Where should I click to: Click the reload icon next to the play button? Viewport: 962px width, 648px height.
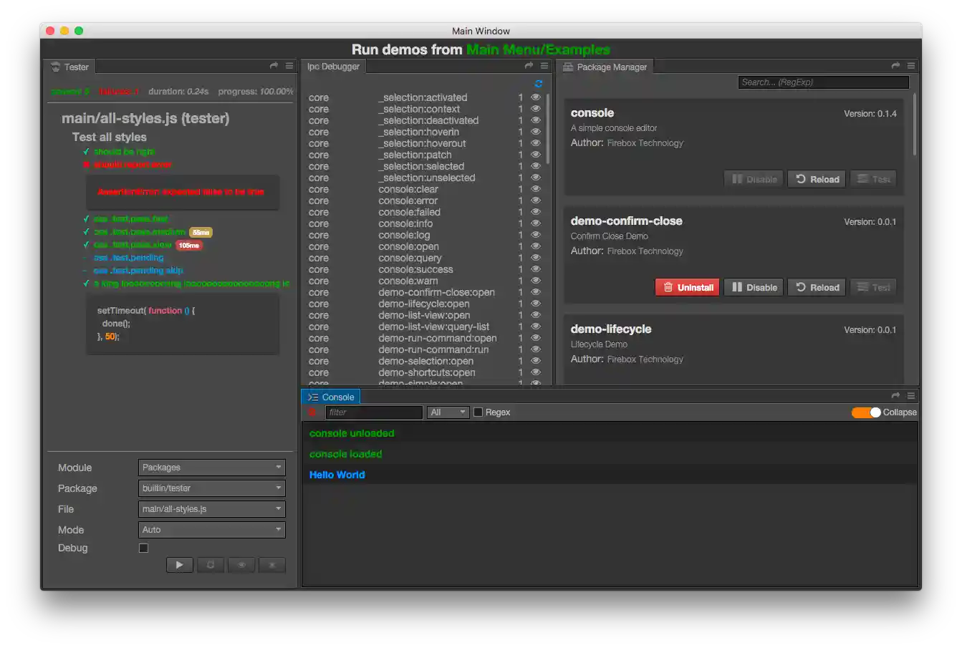[211, 565]
